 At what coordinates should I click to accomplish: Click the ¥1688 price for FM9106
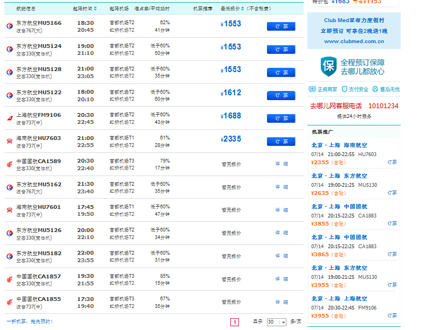(231, 116)
